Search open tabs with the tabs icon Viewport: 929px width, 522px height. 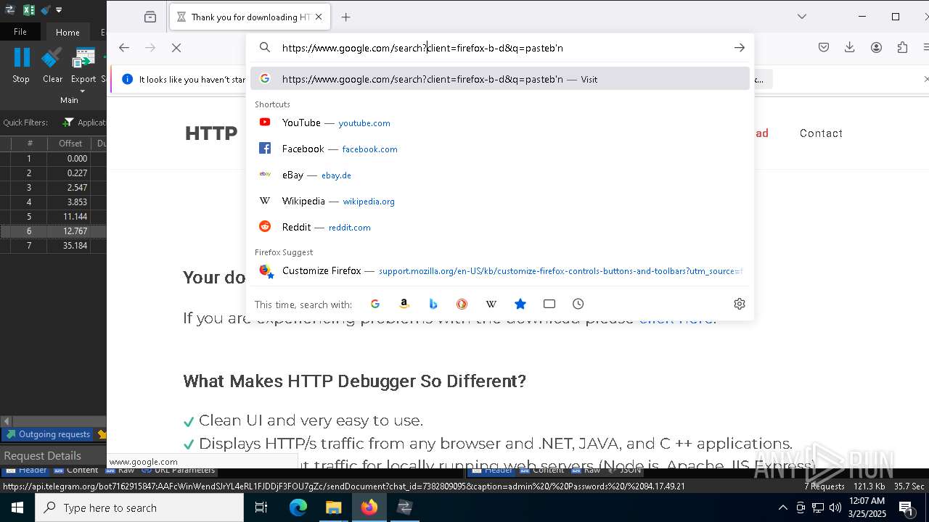pyautogui.click(x=549, y=304)
